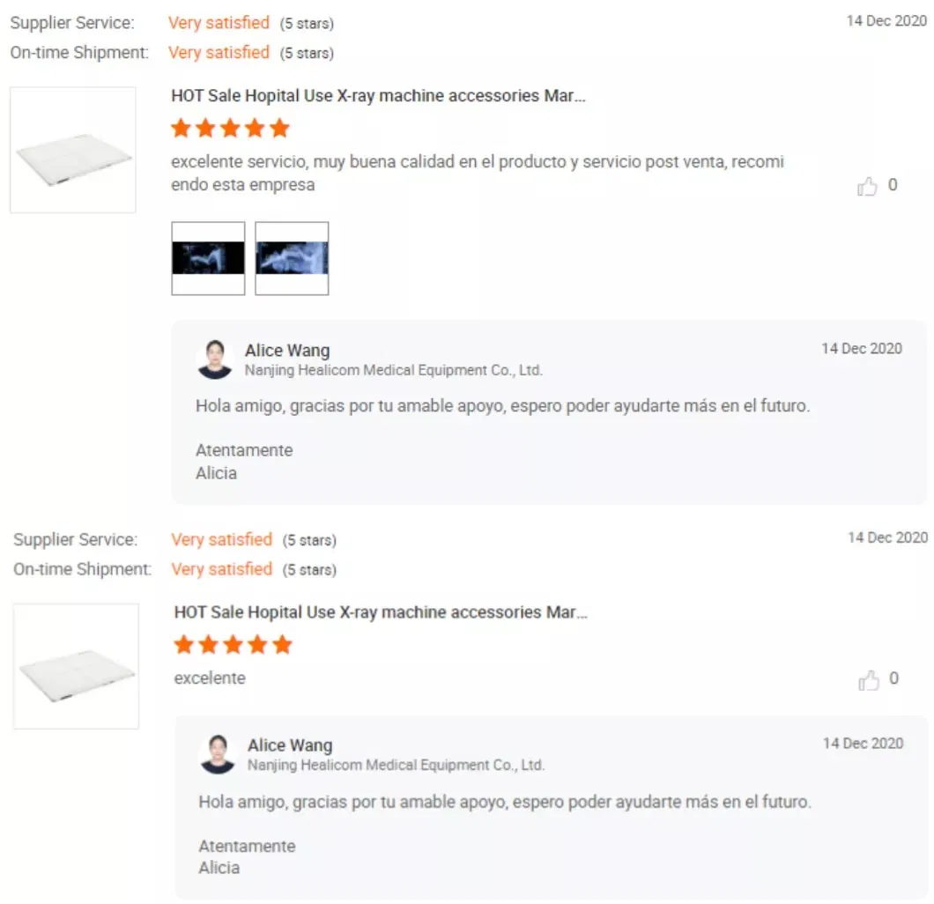
Task: Select the first star in the top review rating
Action: (182, 128)
